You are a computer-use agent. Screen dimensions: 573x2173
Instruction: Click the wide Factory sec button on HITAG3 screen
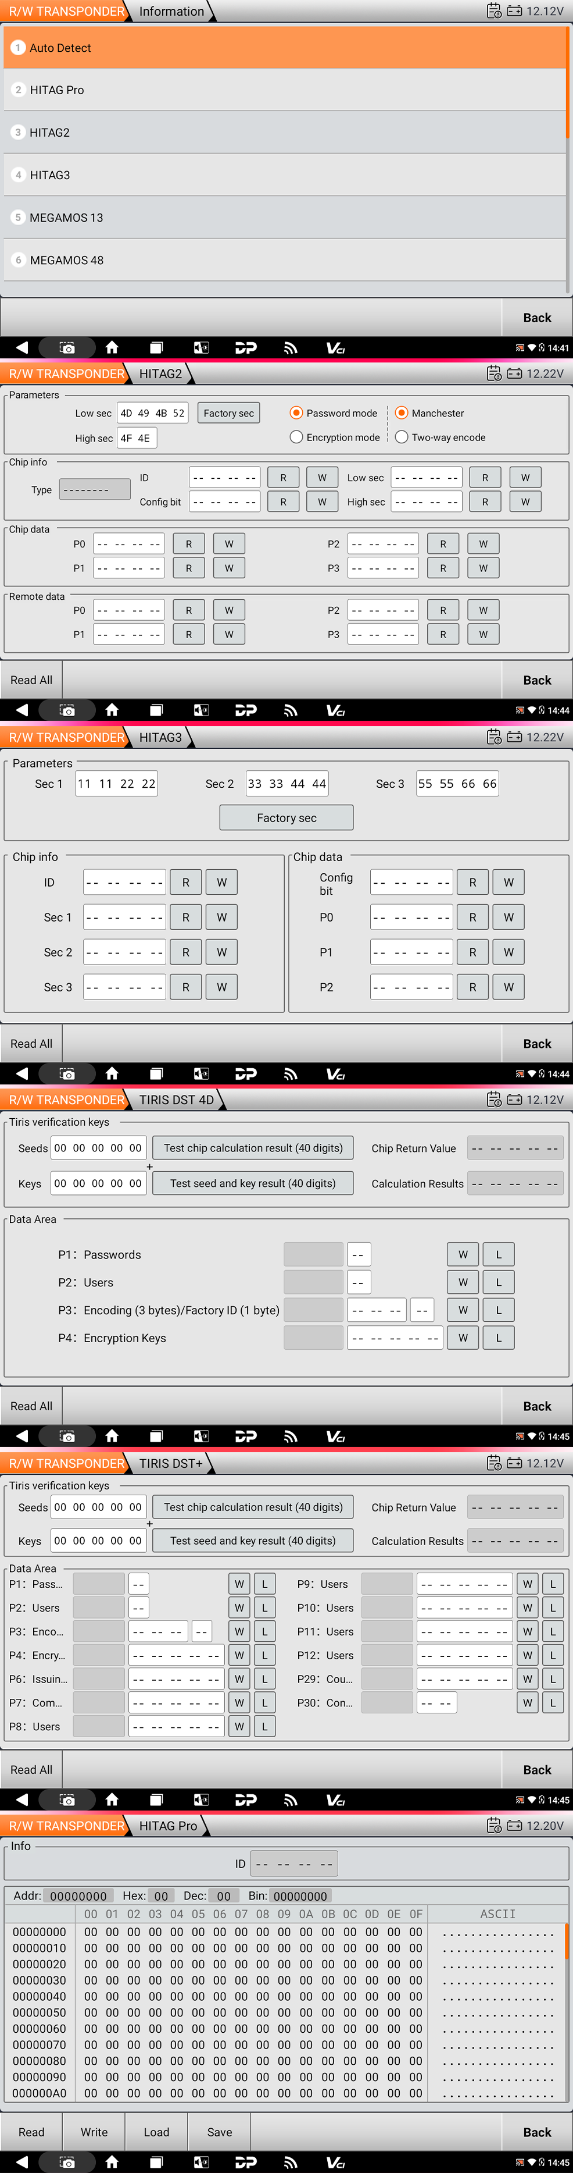point(286,817)
